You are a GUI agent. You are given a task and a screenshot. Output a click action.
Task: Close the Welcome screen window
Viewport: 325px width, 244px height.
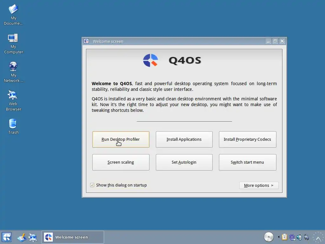tap(282, 41)
